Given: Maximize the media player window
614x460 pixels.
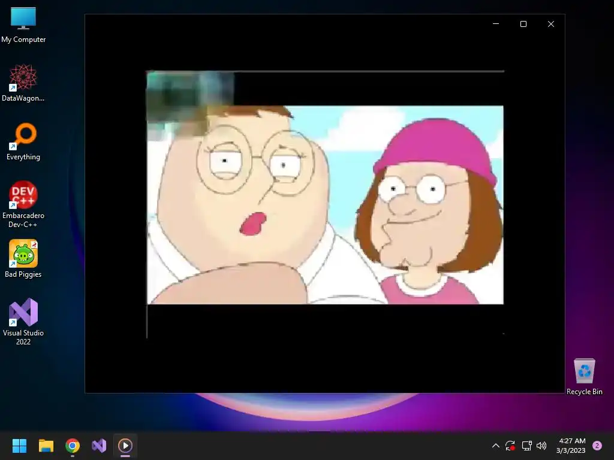Looking at the screenshot, I should (523, 24).
